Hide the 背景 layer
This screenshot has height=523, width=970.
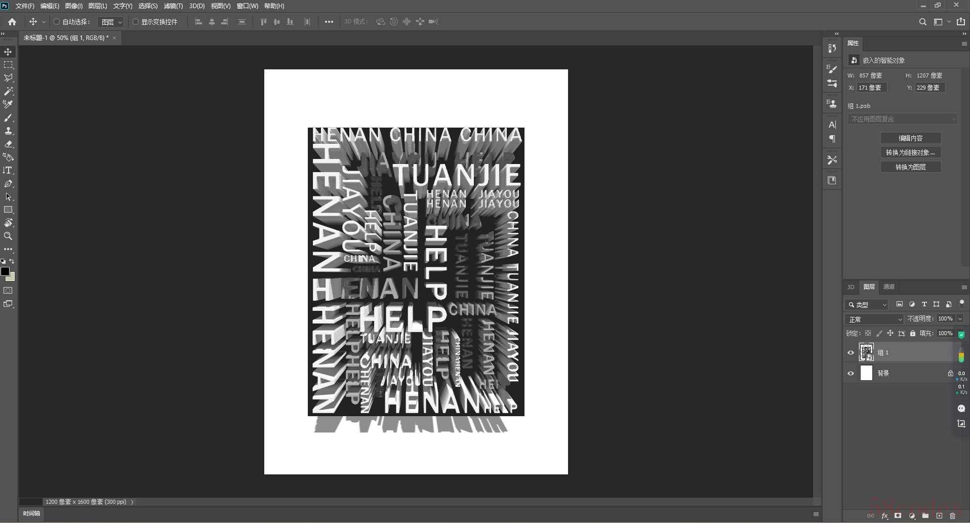851,374
